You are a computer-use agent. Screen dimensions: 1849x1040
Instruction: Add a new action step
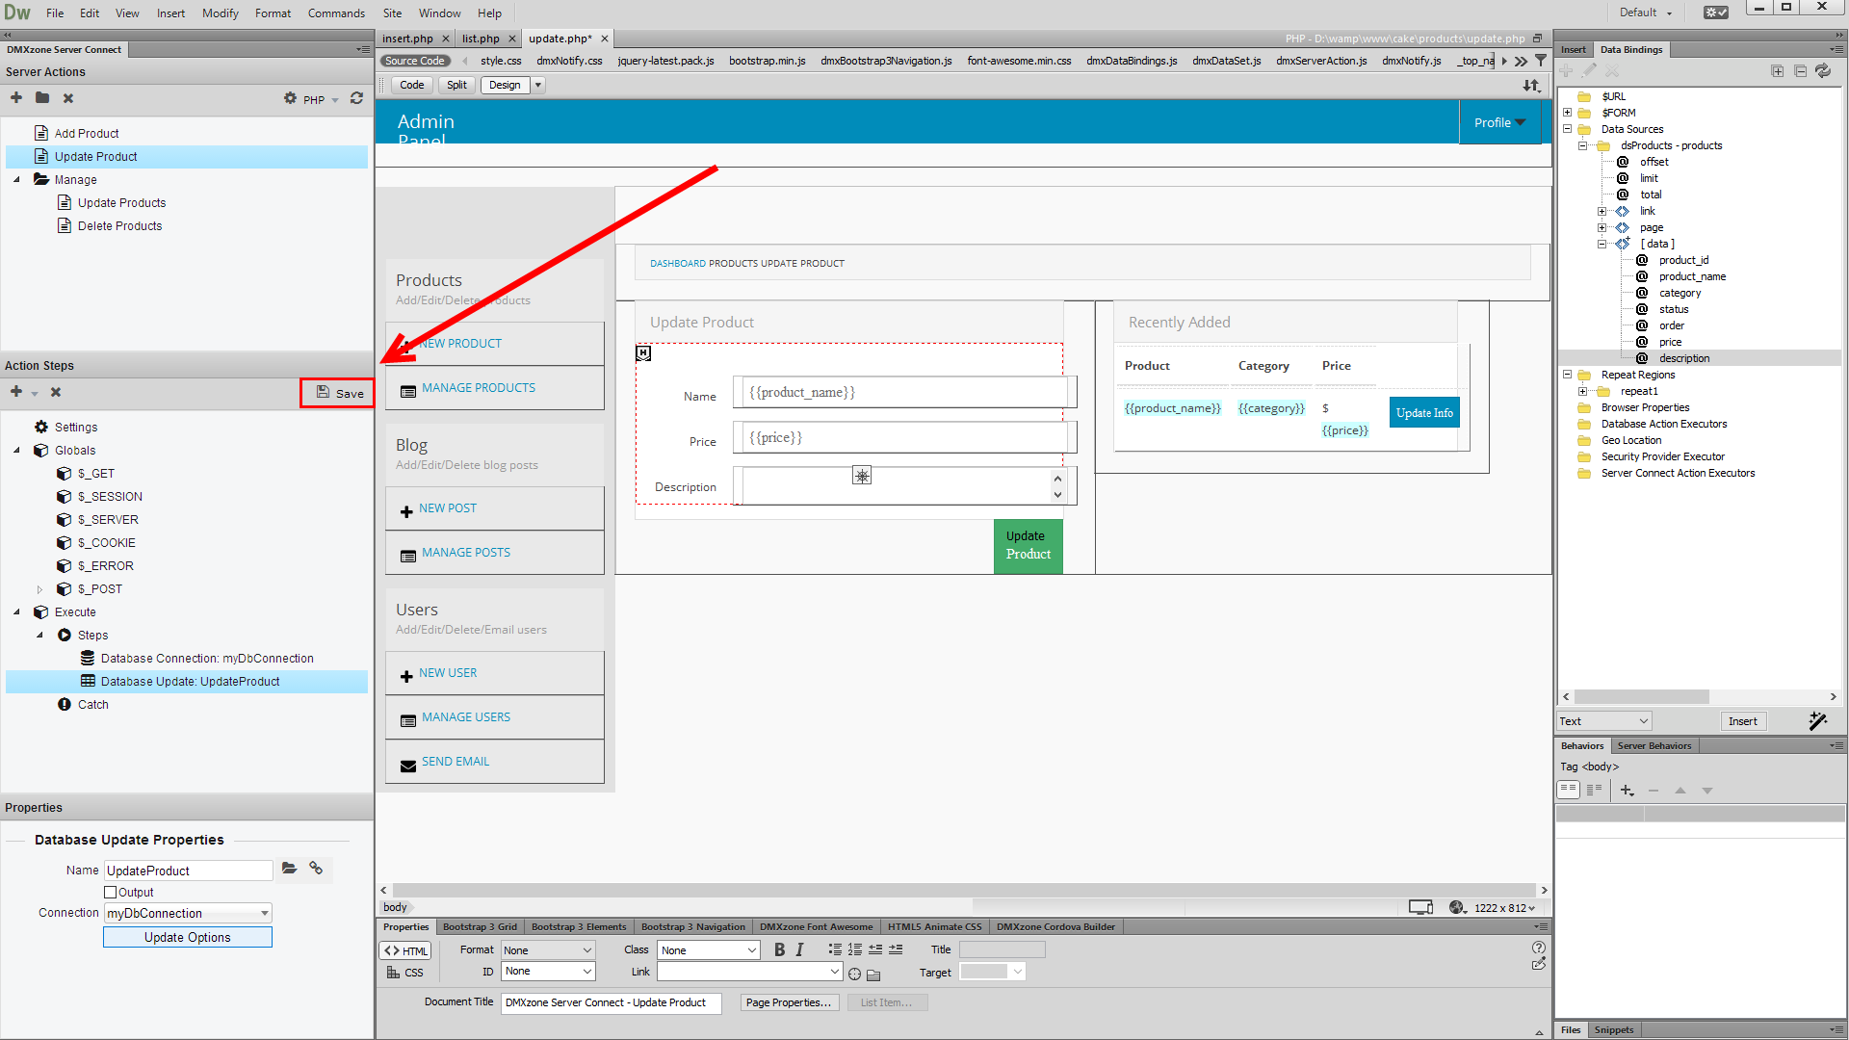coord(16,392)
